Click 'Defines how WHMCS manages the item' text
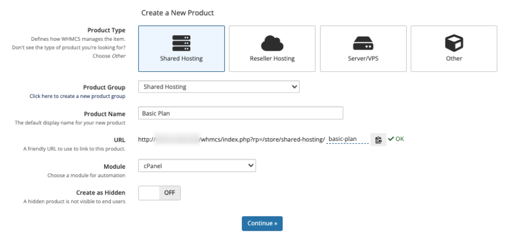 (x=78, y=39)
